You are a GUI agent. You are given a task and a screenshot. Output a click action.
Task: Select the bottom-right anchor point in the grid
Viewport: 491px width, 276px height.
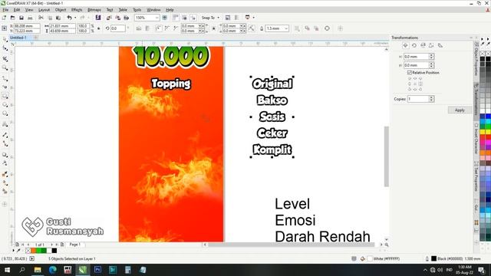(x=420, y=89)
